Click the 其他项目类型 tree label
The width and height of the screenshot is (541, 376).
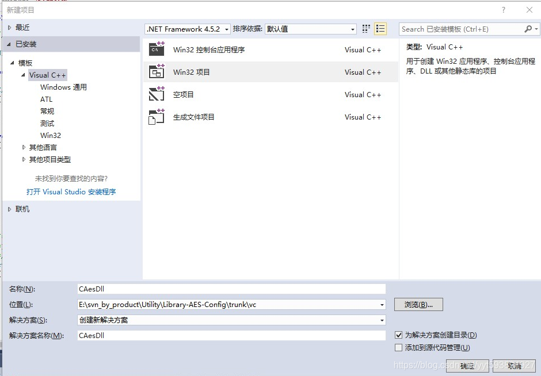coord(50,159)
